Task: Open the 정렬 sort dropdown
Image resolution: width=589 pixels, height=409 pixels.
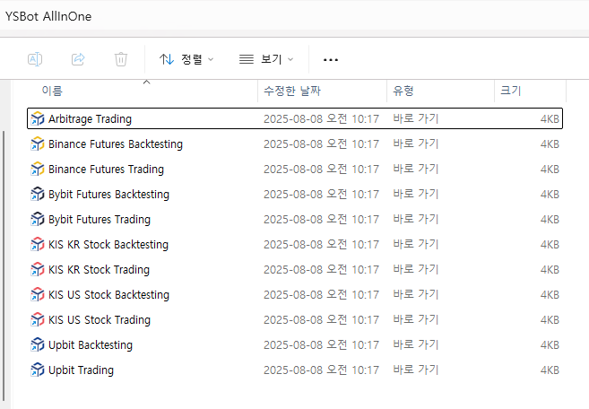Action: pos(186,59)
